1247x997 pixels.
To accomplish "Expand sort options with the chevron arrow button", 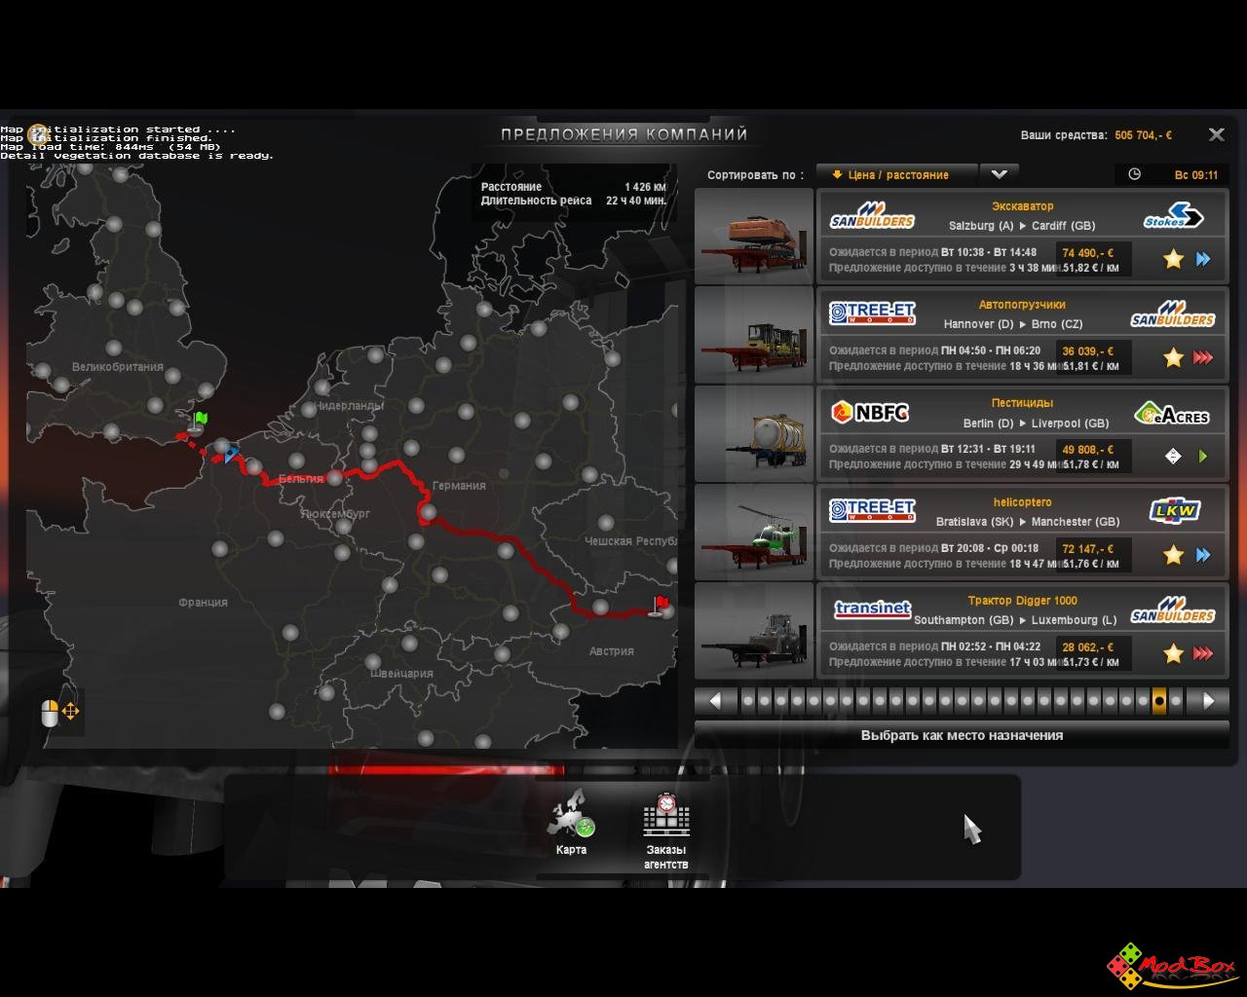I will [x=999, y=175].
